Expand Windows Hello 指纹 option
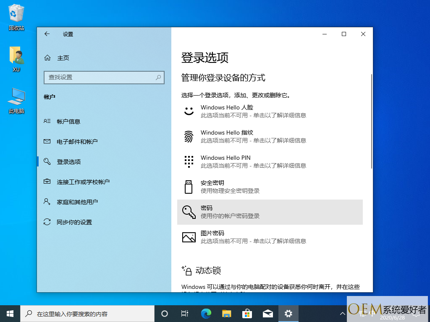This screenshot has width=430, height=322. (x=270, y=136)
